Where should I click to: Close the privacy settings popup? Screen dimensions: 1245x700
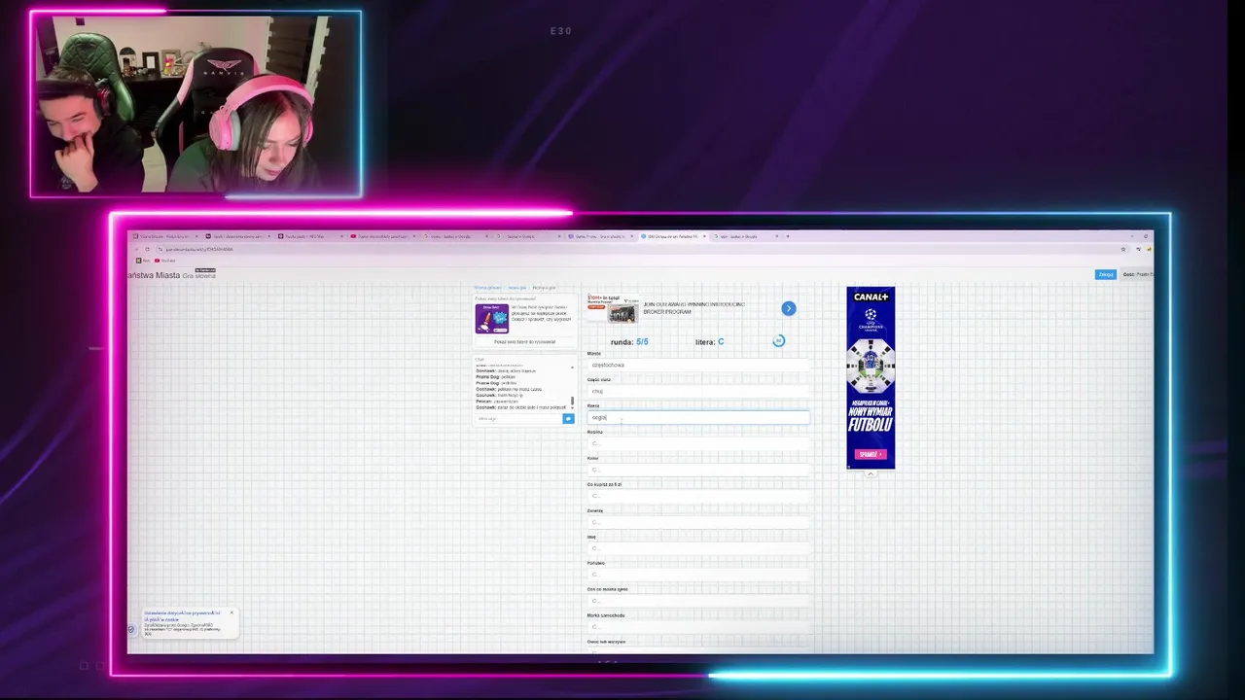pyautogui.click(x=231, y=612)
